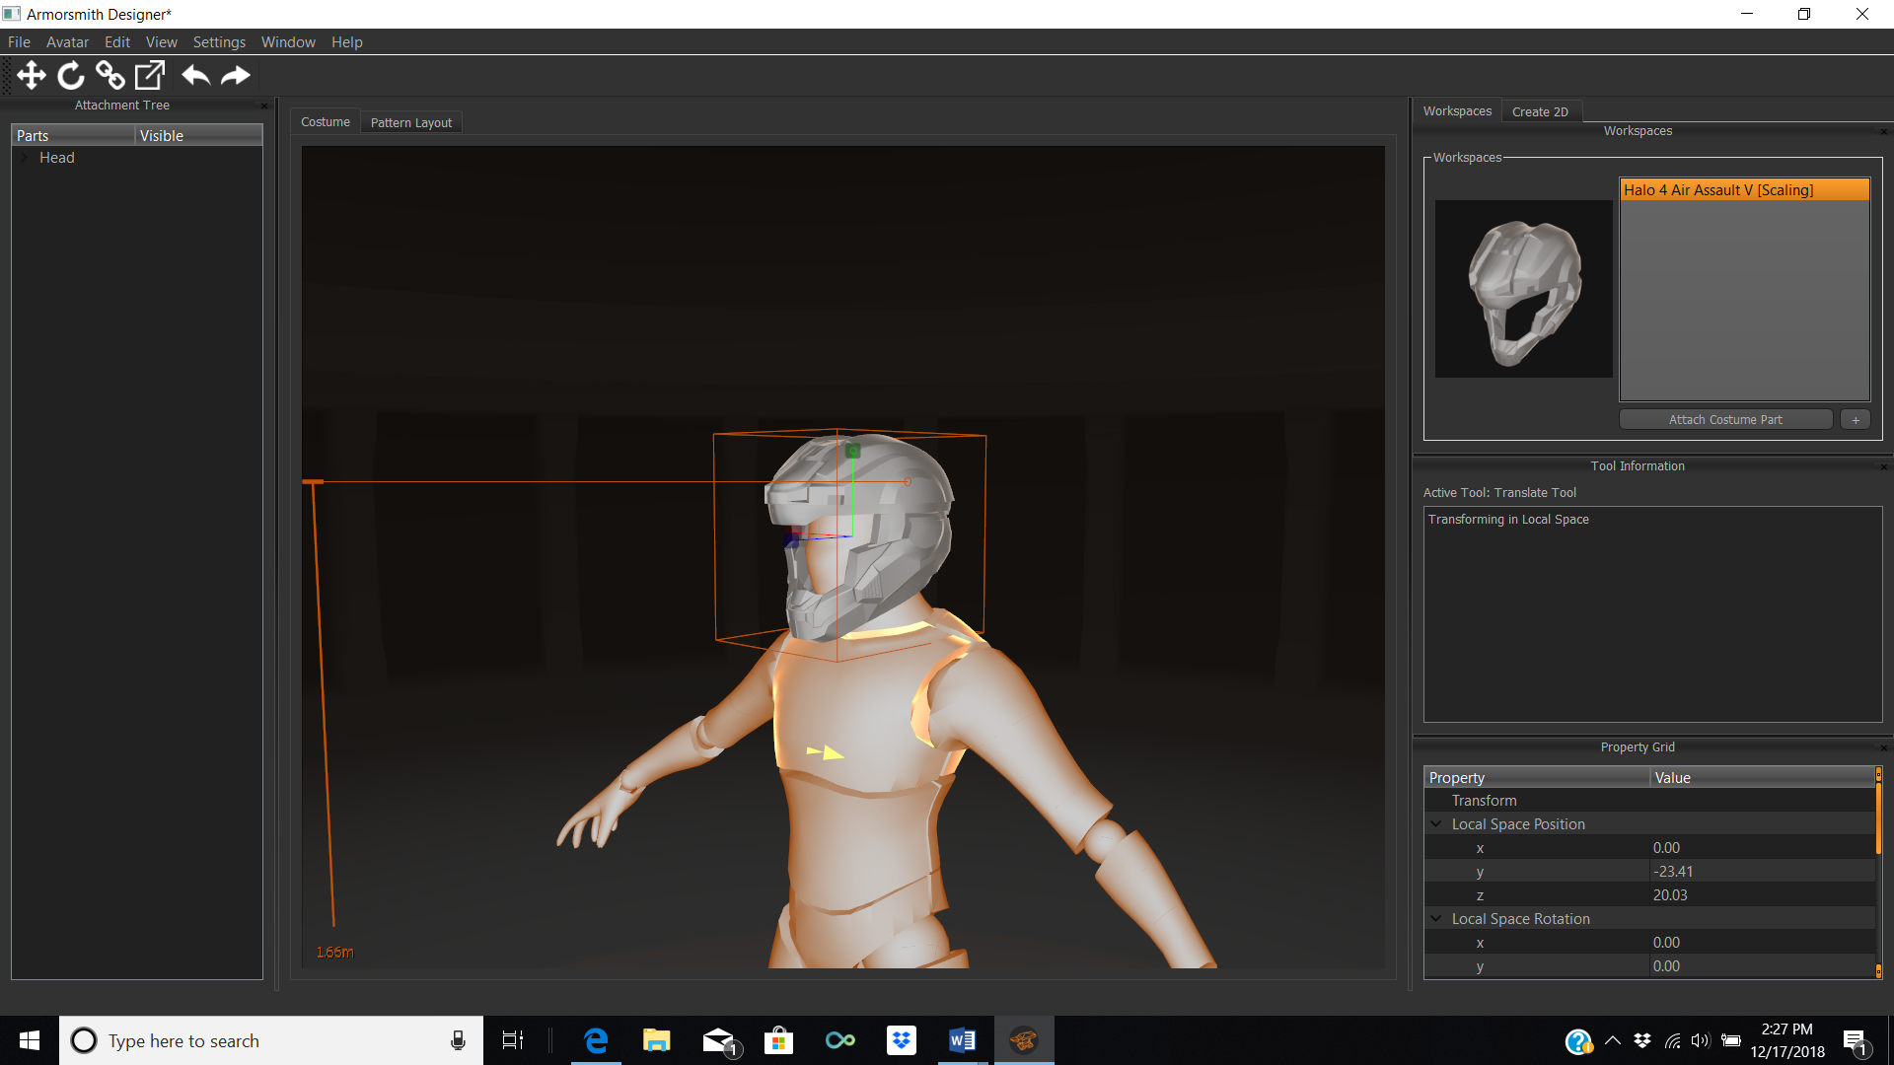1894x1065 pixels.
Task: Select Halo 4 Air Assault V workspace
Action: 1744,190
